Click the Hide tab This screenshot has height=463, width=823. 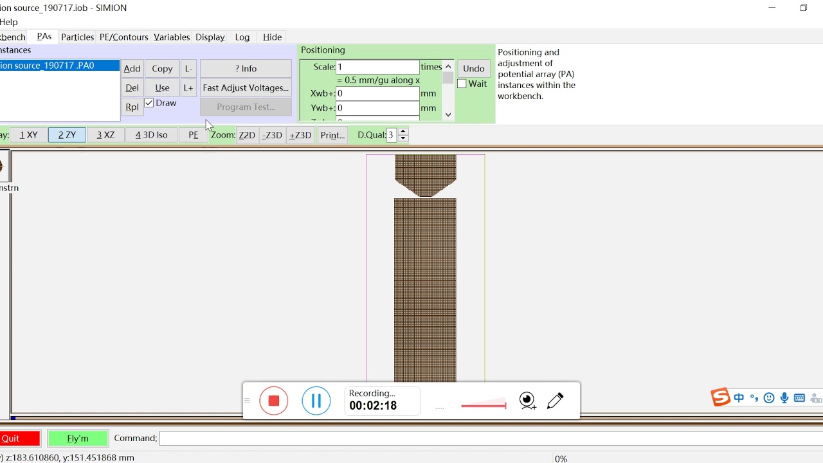click(x=273, y=37)
